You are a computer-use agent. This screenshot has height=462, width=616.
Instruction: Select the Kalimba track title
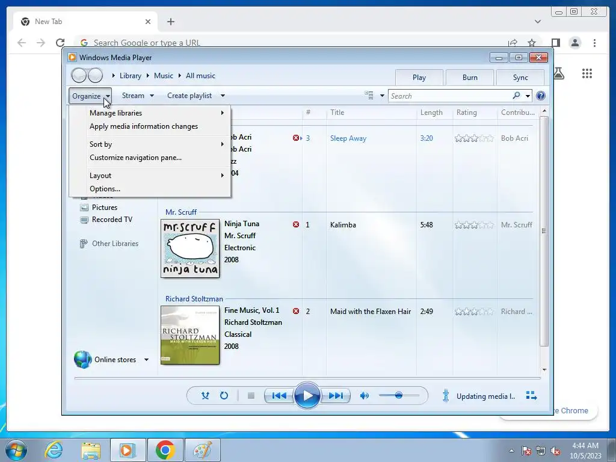[343, 225]
